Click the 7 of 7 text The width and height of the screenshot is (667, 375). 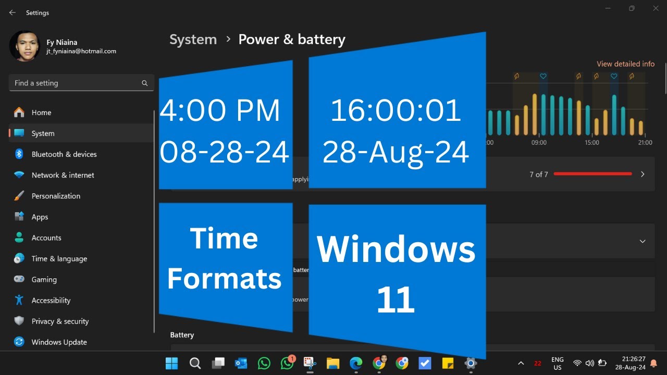[x=539, y=174]
